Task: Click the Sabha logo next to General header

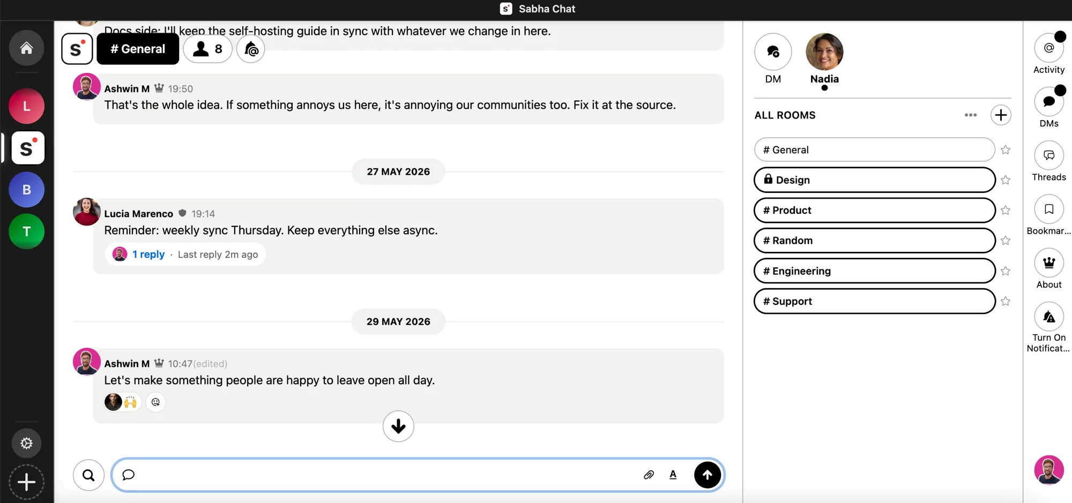Action: click(x=77, y=49)
